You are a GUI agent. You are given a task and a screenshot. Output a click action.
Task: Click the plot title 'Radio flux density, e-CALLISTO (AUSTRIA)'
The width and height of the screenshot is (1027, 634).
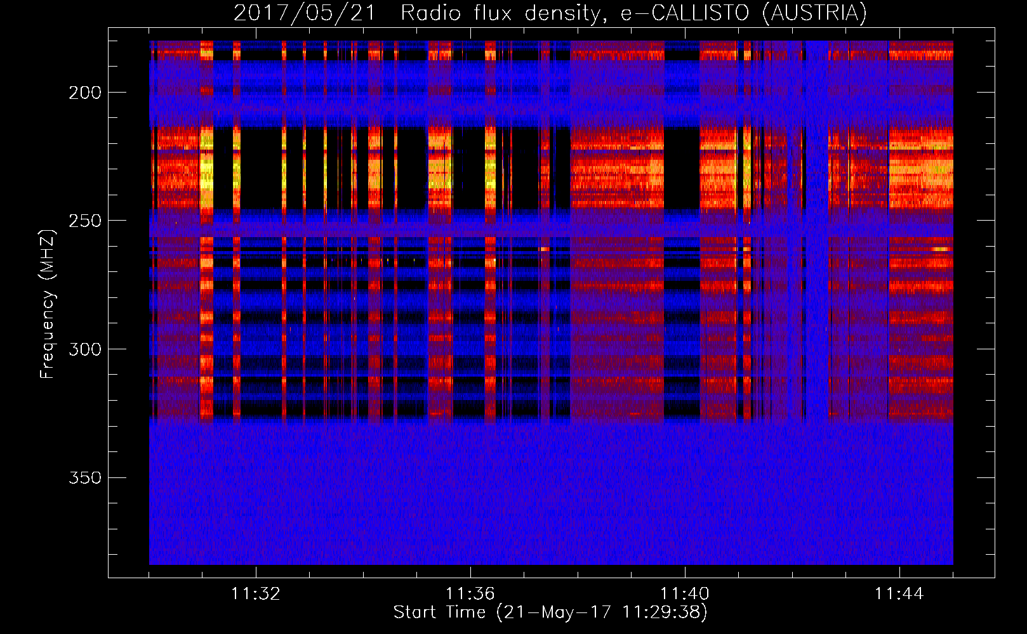coord(633,13)
